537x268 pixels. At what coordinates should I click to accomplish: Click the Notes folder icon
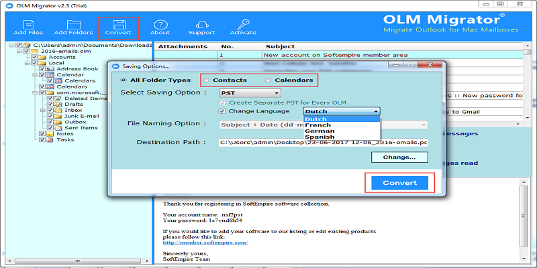point(50,133)
